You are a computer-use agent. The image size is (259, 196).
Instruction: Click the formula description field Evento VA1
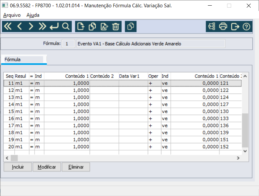tap(151, 44)
